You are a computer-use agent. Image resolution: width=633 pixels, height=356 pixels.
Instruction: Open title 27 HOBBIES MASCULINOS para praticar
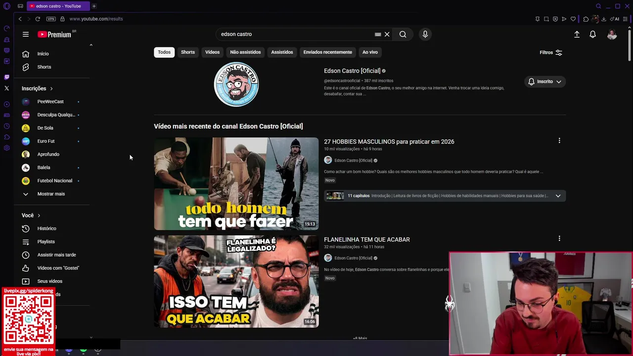click(x=389, y=141)
